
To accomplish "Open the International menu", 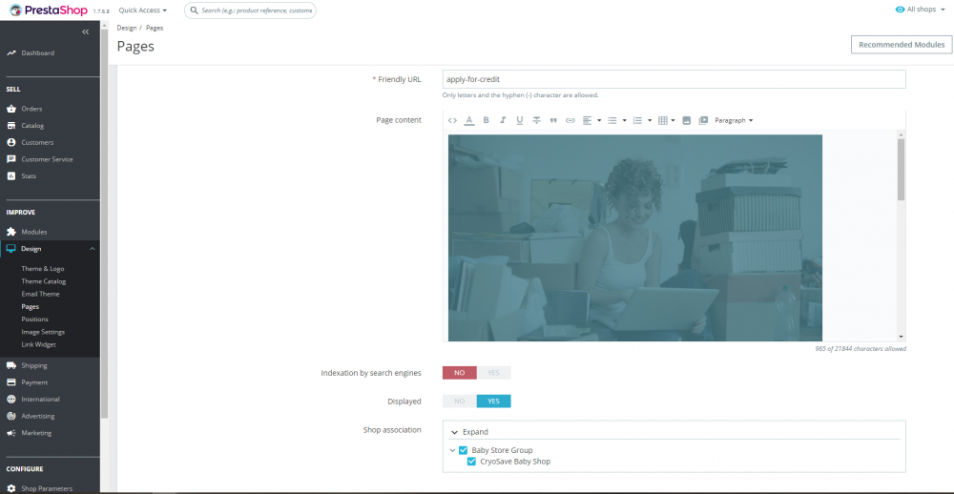I will click(x=40, y=399).
